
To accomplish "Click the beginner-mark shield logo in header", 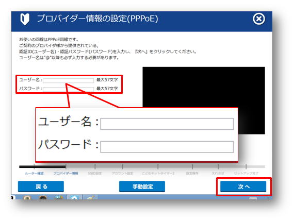I will [25, 19].
